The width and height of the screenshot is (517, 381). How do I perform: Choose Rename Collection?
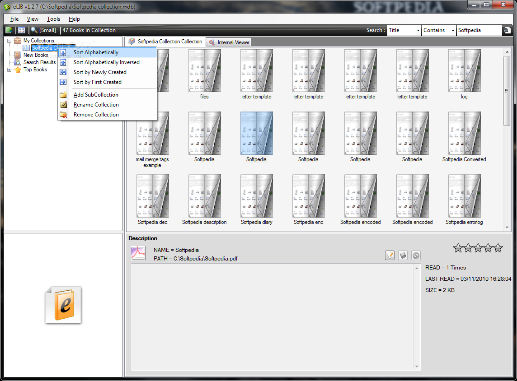pos(107,105)
